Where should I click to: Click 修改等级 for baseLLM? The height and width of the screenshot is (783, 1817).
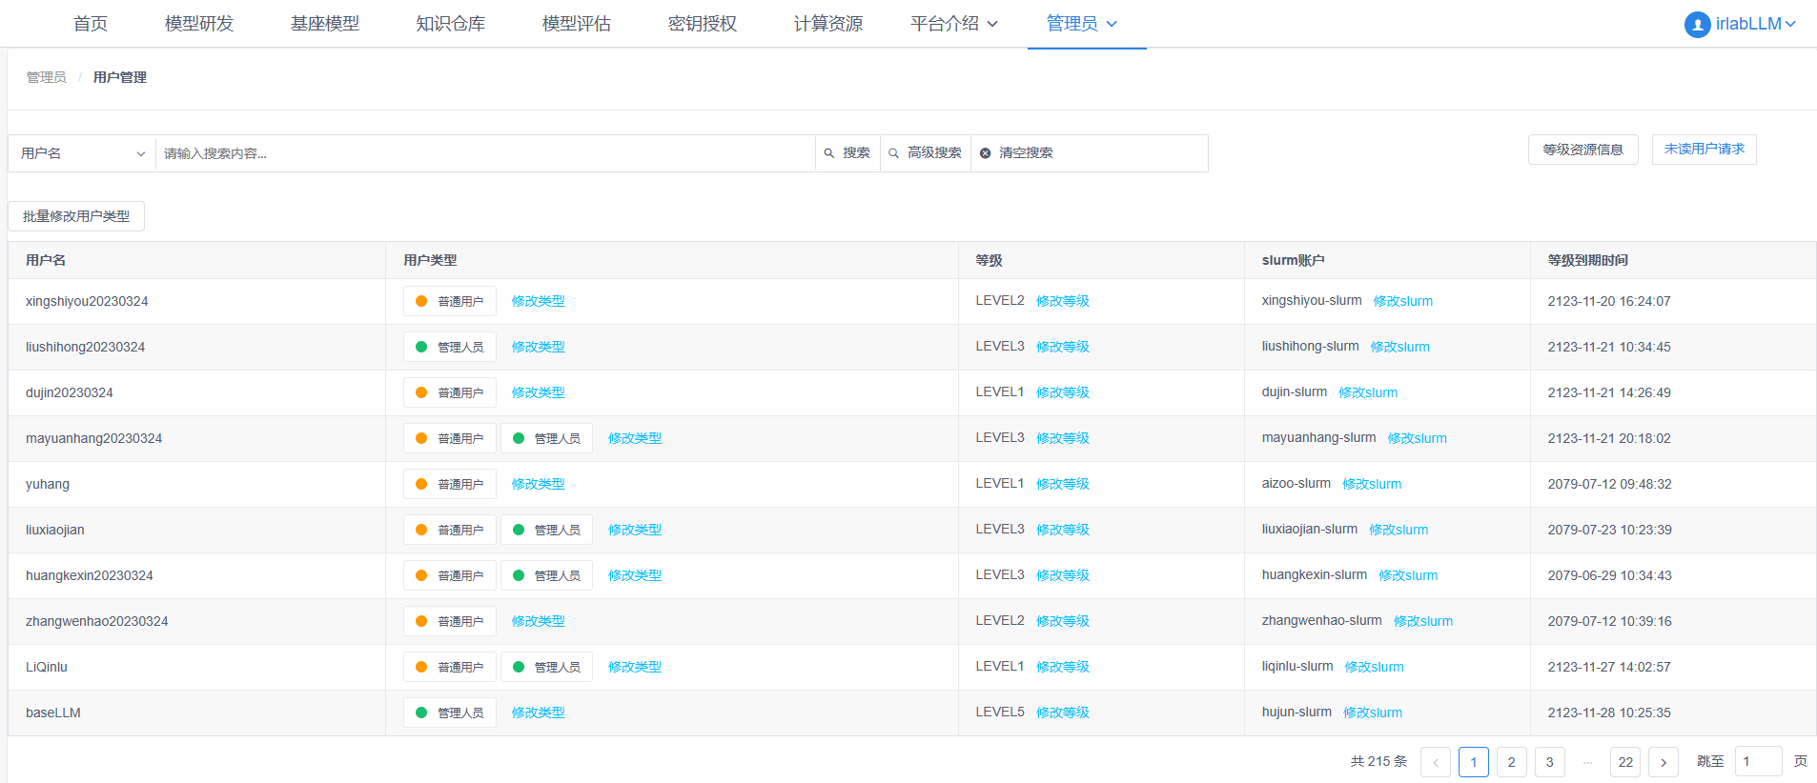[x=1063, y=713]
